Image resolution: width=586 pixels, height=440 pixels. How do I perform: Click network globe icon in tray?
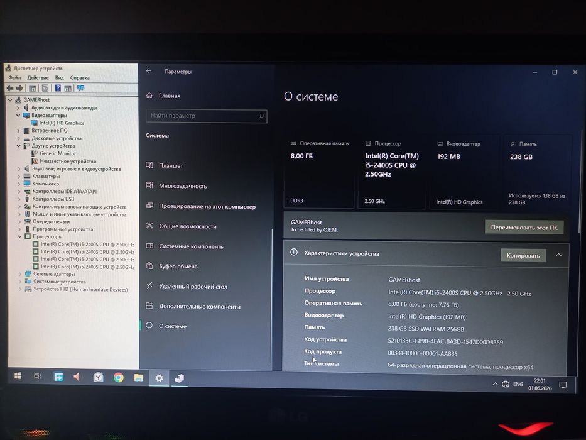click(506, 384)
